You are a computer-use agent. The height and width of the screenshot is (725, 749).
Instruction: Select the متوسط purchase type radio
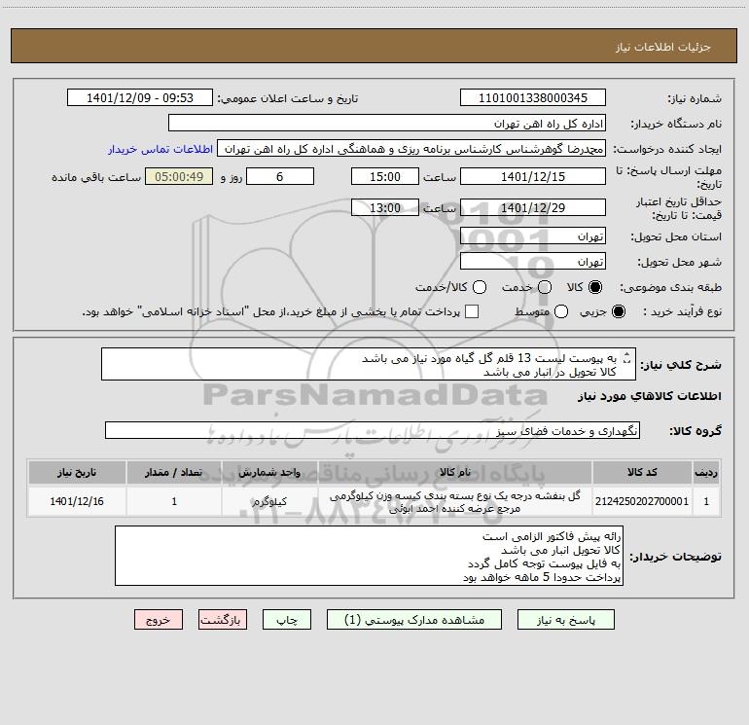pyautogui.click(x=561, y=311)
